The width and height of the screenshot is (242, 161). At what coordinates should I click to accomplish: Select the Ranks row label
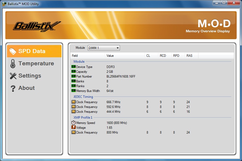tap(80, 86)
